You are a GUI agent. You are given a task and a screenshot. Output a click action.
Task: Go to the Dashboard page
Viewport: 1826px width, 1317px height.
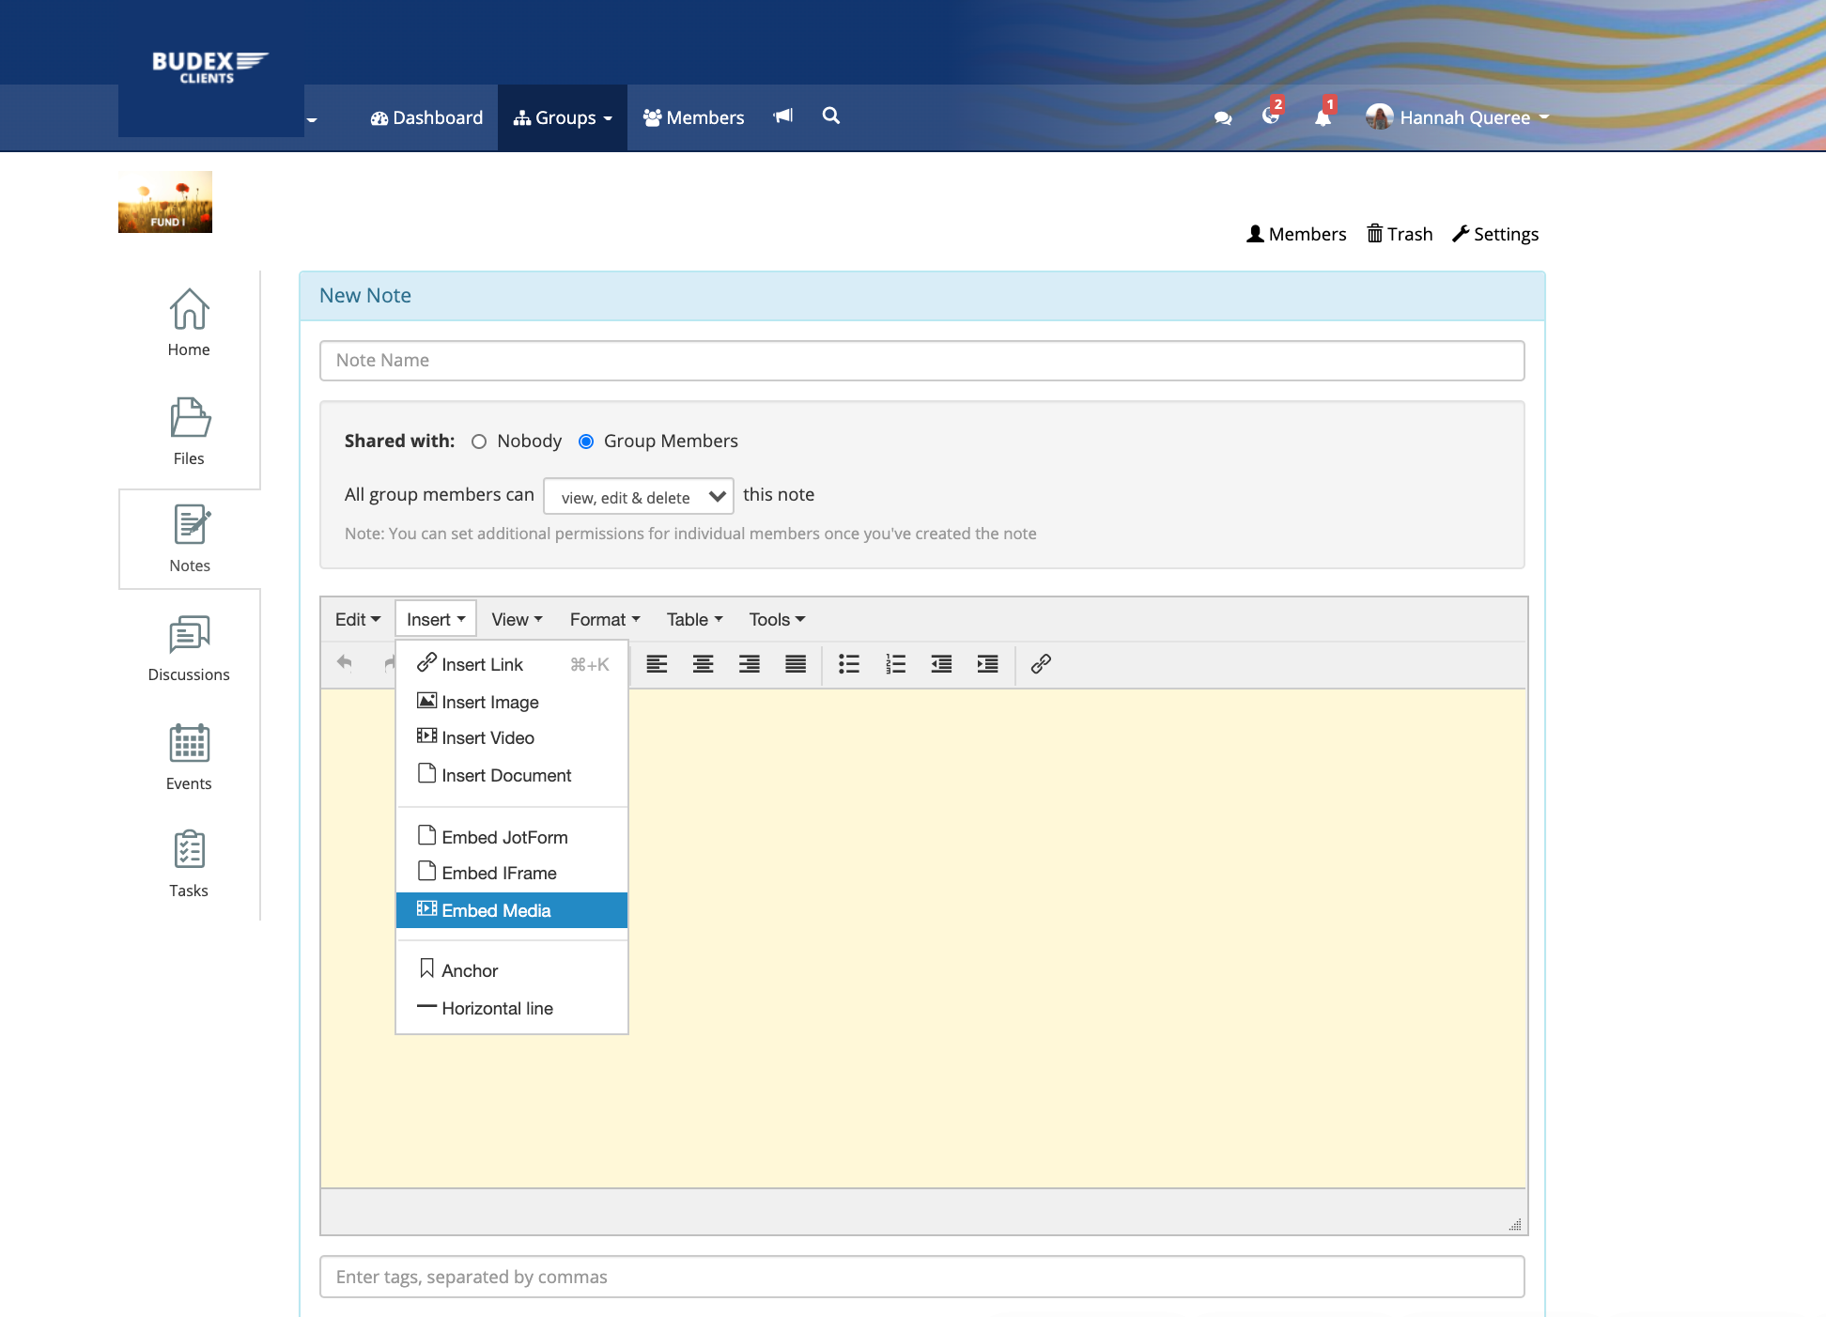coord(426,117)
